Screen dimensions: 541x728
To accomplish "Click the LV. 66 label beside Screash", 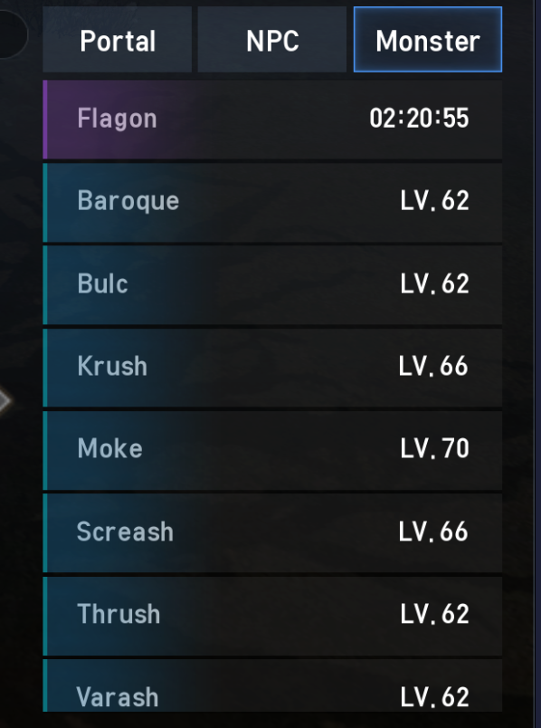I will pyautogui.click(x=433, y=532).
